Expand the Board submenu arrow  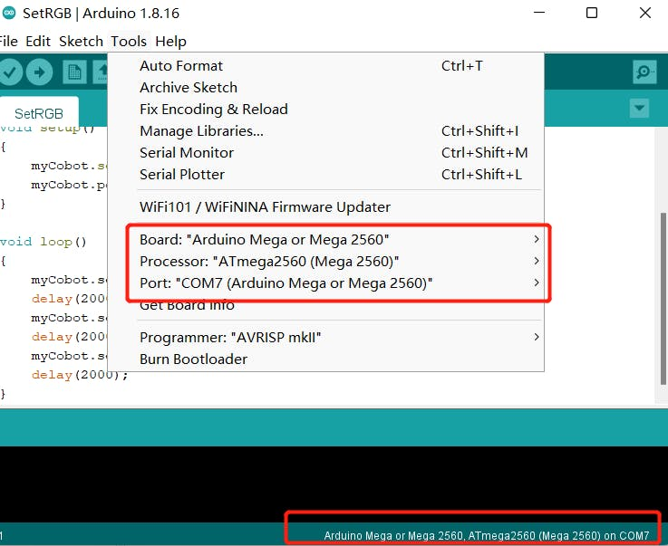(537, 239)
